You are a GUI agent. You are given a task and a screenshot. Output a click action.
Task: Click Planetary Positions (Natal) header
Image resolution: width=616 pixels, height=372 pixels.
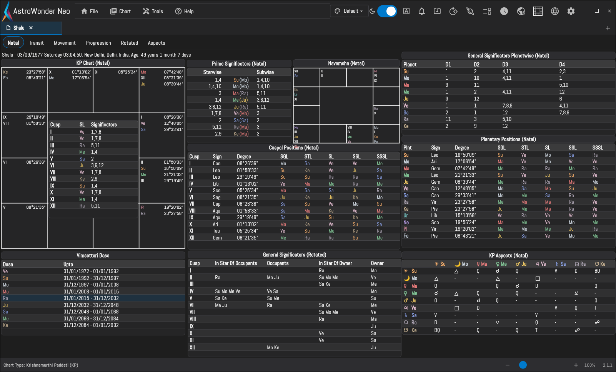click(508, 139)
